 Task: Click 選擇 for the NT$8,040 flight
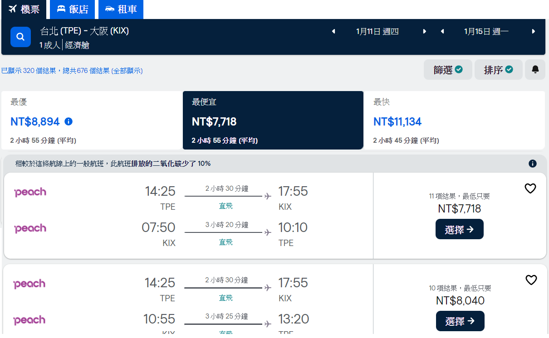pyautogui.click(x=460, y=321)
